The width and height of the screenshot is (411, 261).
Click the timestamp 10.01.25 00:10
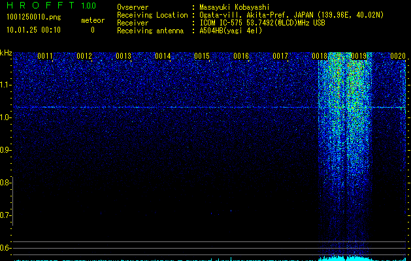click(x=33, y=30)
